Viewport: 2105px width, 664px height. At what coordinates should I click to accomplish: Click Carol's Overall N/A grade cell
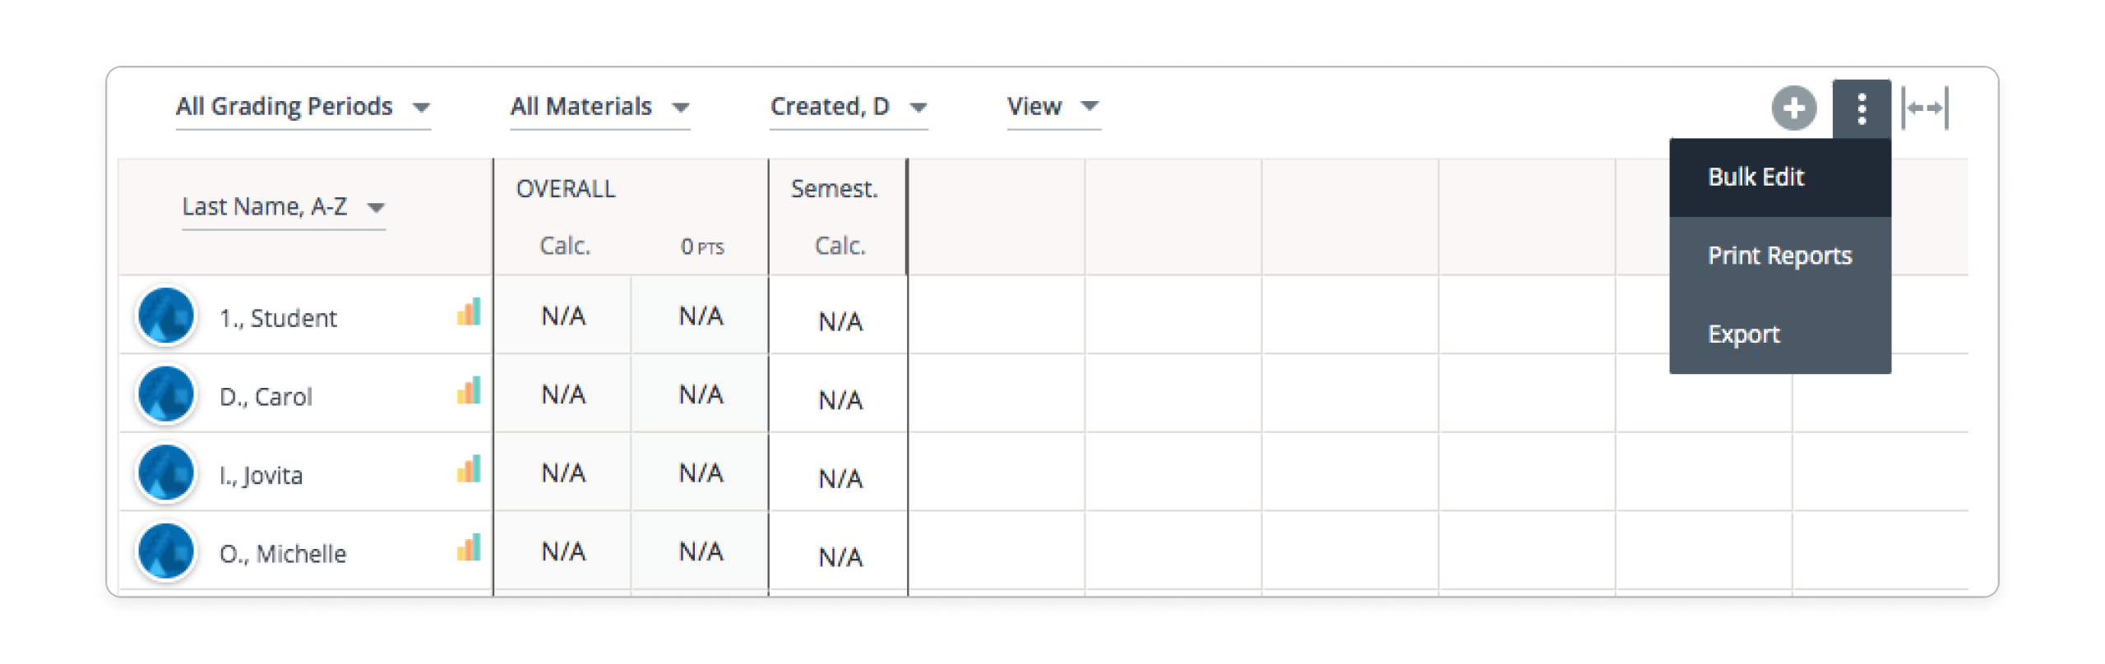pos(562,393)
